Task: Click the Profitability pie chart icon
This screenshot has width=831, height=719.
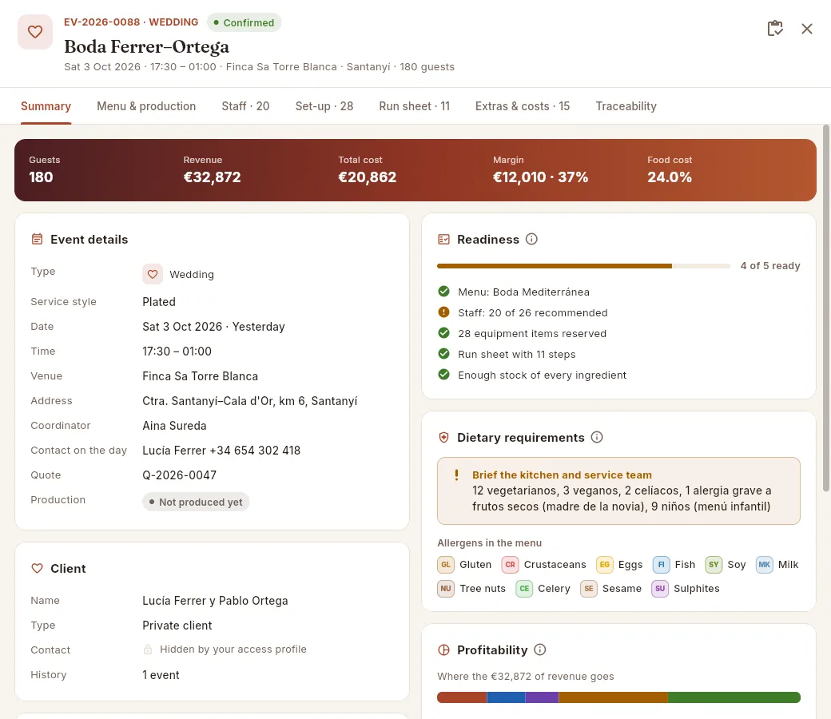Action: (x=443, y=650)
